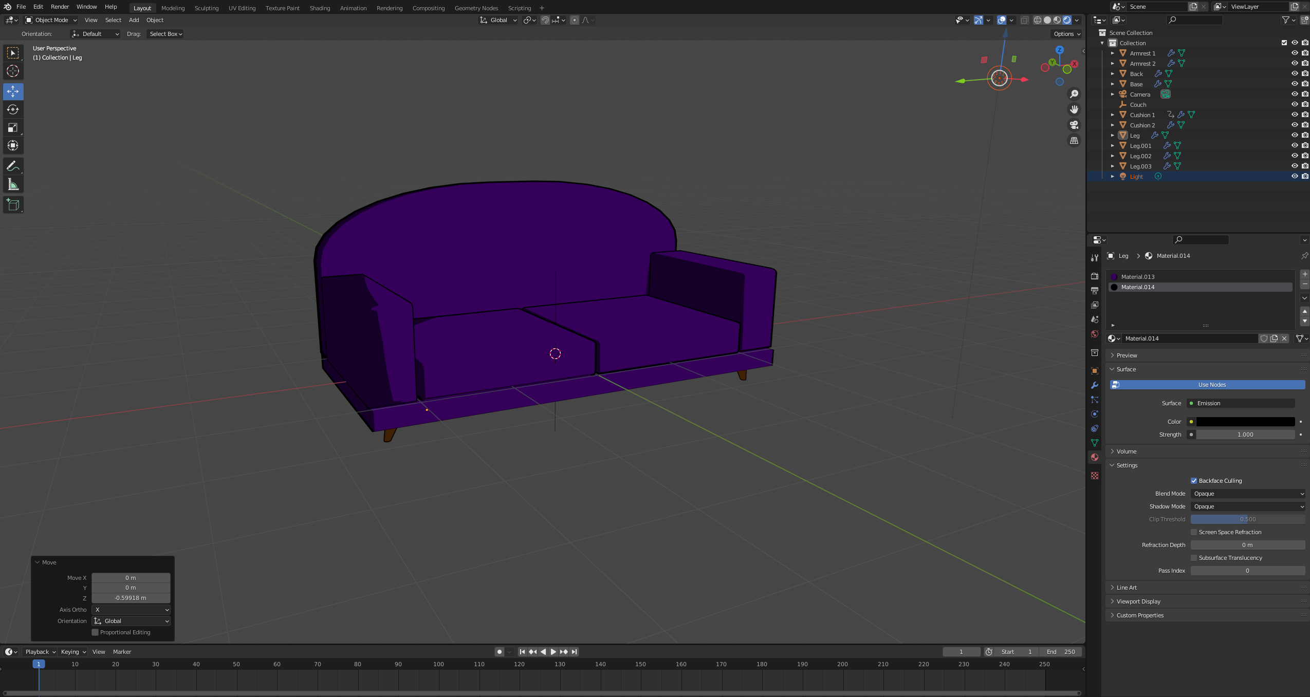The height and width of the screenshot is (697, 1310).
Task: Open the Render menu
Action: pos(60,7)
